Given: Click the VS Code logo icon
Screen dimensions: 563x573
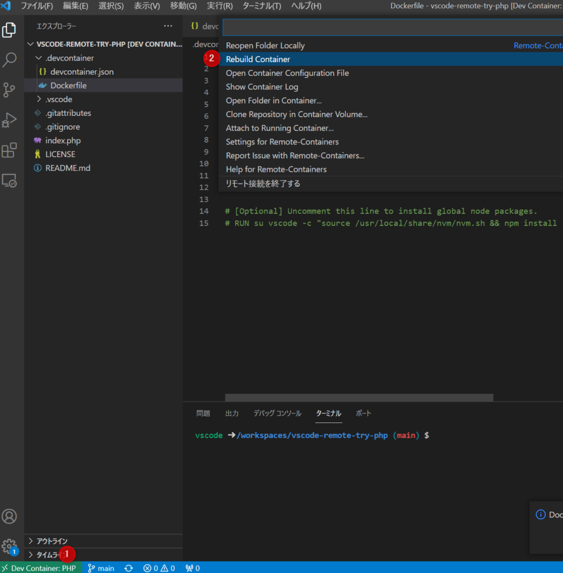Looking at the screenshot, I should (6, 6).
